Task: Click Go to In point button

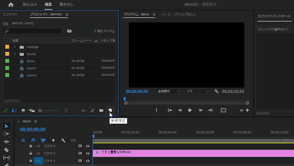Action: [170, 110]
